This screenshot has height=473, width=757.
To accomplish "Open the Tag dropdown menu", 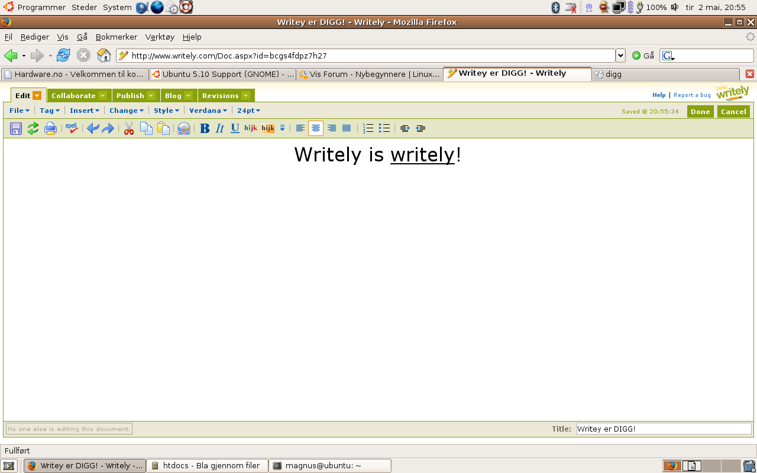I will (x=50, y=111).
